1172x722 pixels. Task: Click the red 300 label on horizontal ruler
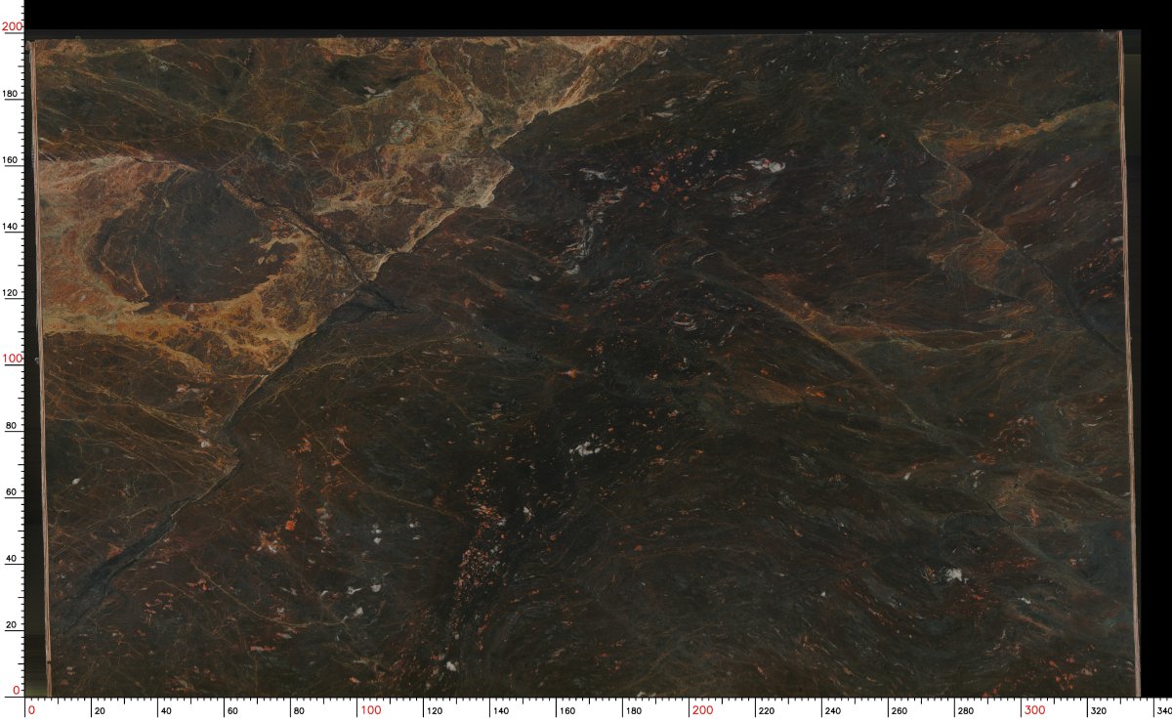pos(1034,710)
